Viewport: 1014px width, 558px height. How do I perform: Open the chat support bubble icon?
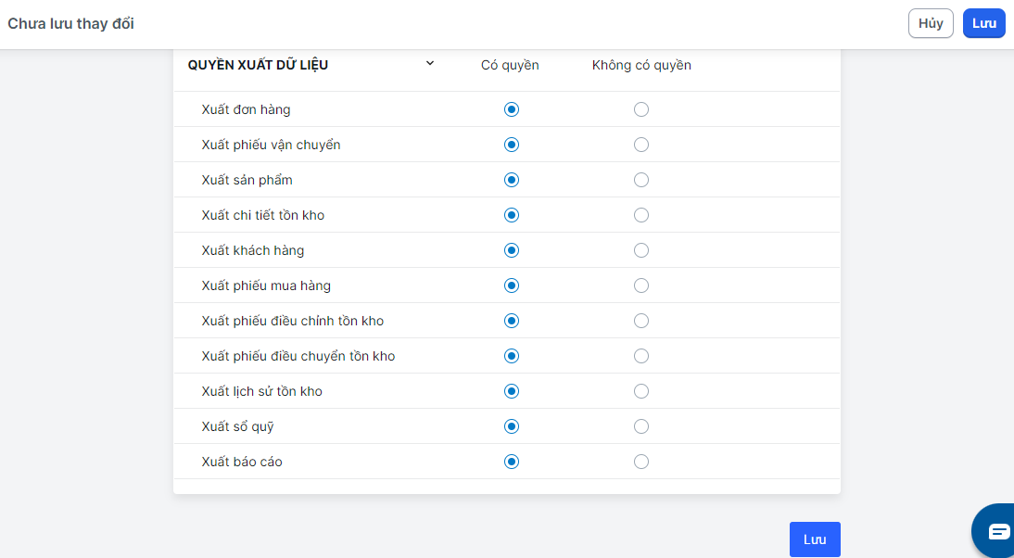point(997,531)
